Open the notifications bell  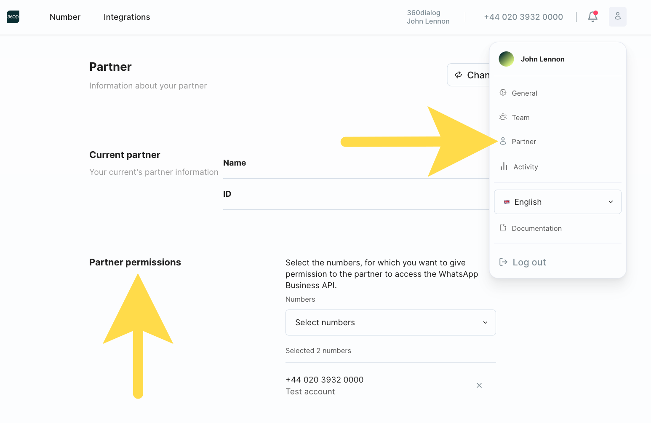(592, 17)
